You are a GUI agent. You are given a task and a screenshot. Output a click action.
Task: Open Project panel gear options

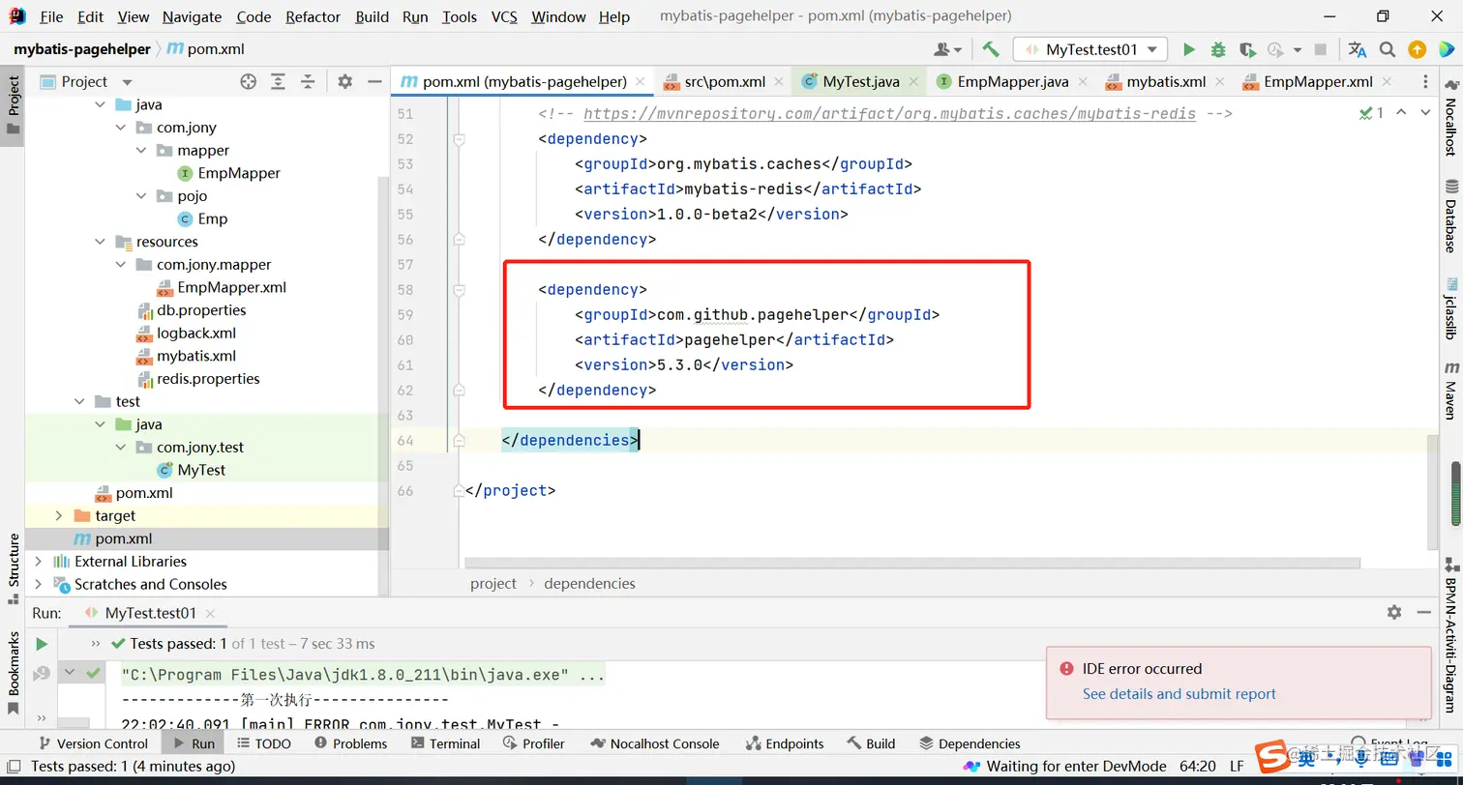(345, 82)
